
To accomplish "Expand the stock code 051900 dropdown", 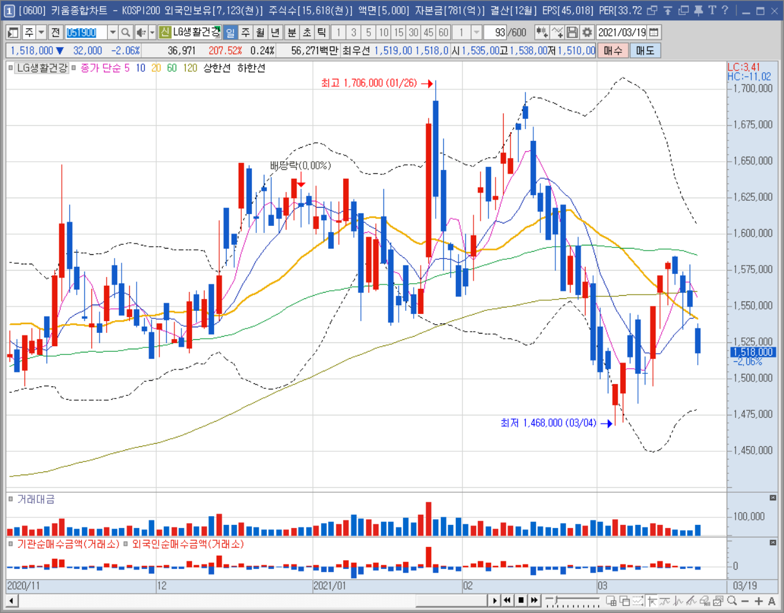I will point(112,32).
